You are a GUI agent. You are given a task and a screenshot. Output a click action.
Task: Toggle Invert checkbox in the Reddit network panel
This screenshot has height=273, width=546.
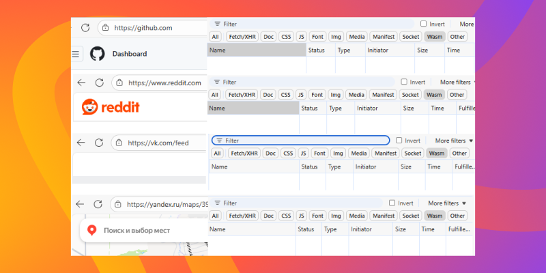point(404,82)
